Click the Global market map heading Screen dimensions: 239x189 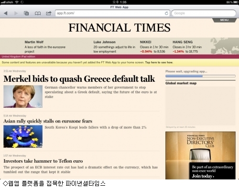[181, 83]
